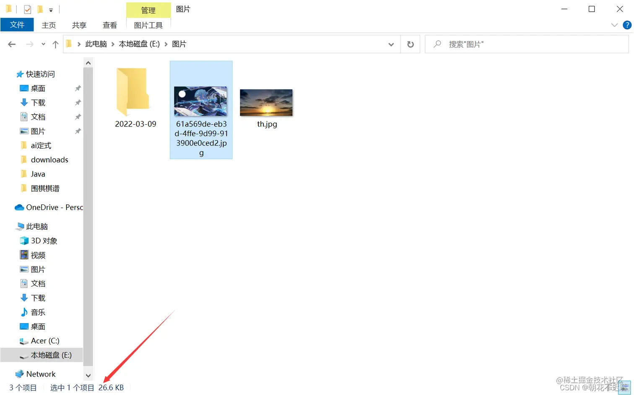Screen dimensions: 634x395
Task: Open pinned 文档 under Quick Access
Action: pyautogui.click(x=38, y=117)
